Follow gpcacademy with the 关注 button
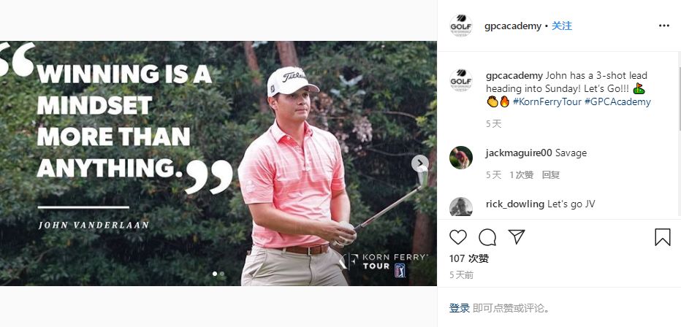The image size is (681, 327). click(562, 26)
